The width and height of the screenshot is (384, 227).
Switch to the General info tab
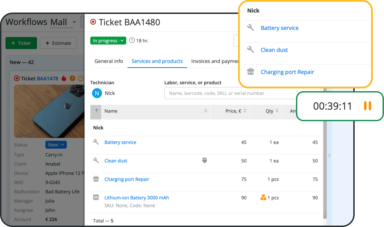pyautogui.click(x=109, y=61)
